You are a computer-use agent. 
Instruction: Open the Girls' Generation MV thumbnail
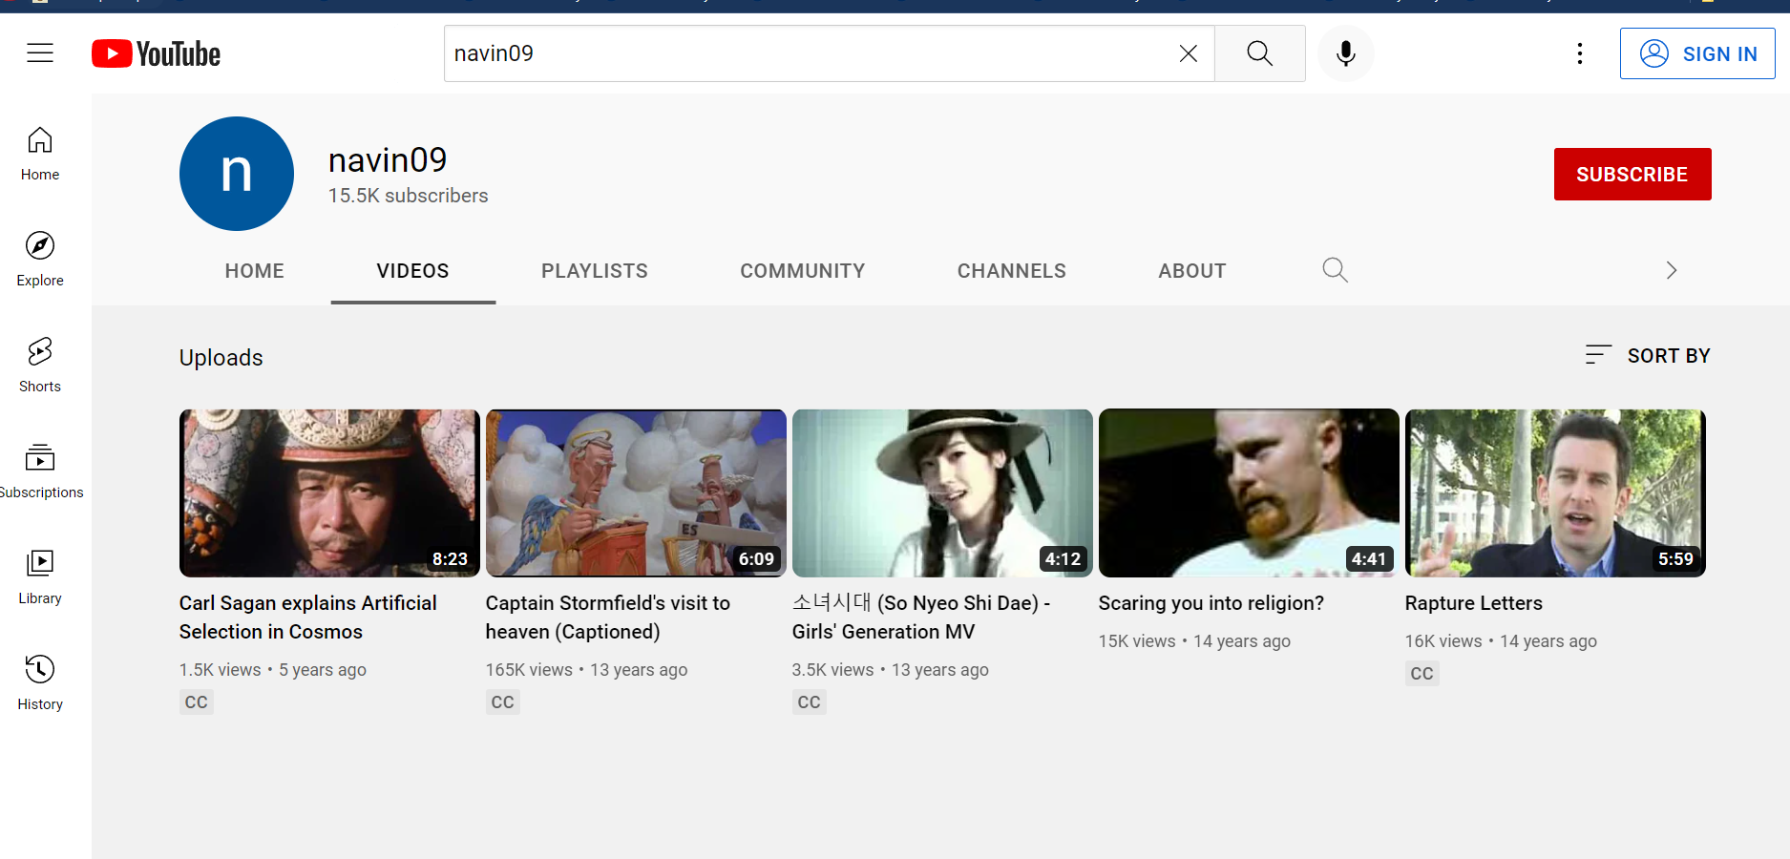tap(942, 492)
